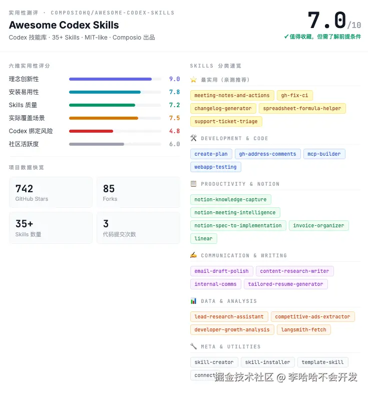The width and height of the screenshot is (368, 393).
Task: Click the Skills 质量 green bar
Action: tap(102, 105)
